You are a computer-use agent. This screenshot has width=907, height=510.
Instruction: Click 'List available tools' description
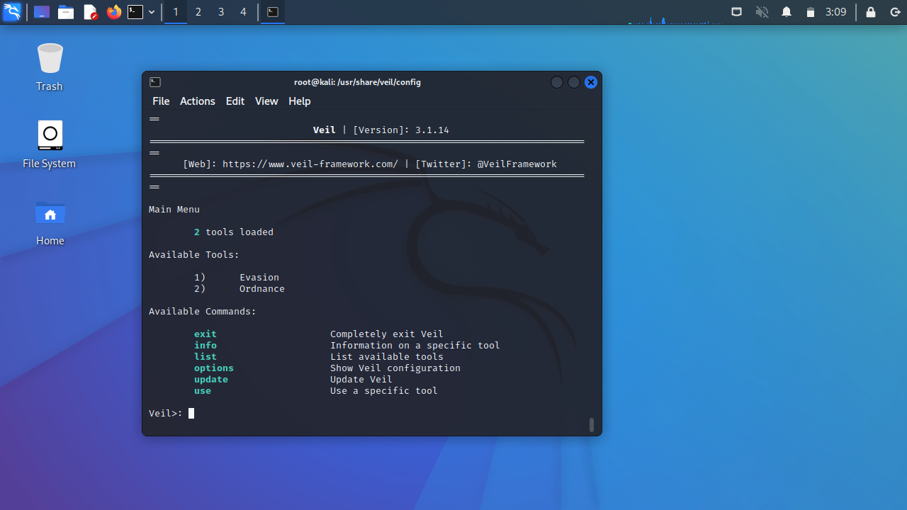387,357
